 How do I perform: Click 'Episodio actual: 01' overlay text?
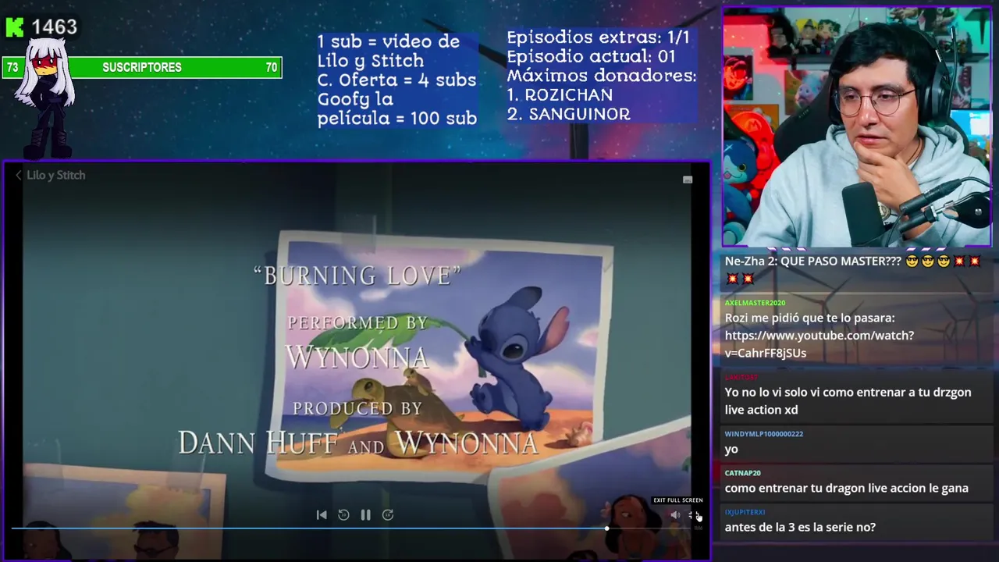591,56
